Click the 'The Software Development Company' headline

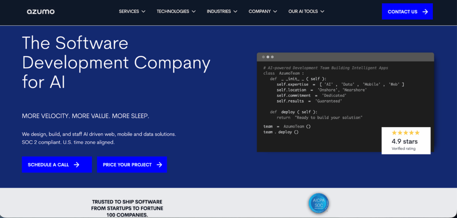tap(116, 62)
